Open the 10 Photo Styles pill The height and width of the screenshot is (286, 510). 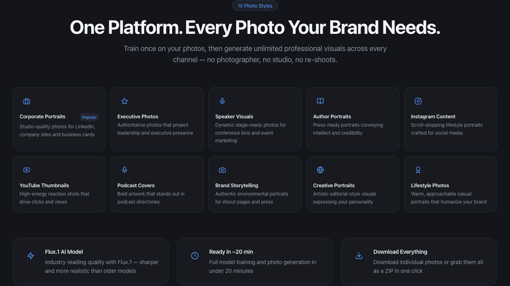[255, 6]
